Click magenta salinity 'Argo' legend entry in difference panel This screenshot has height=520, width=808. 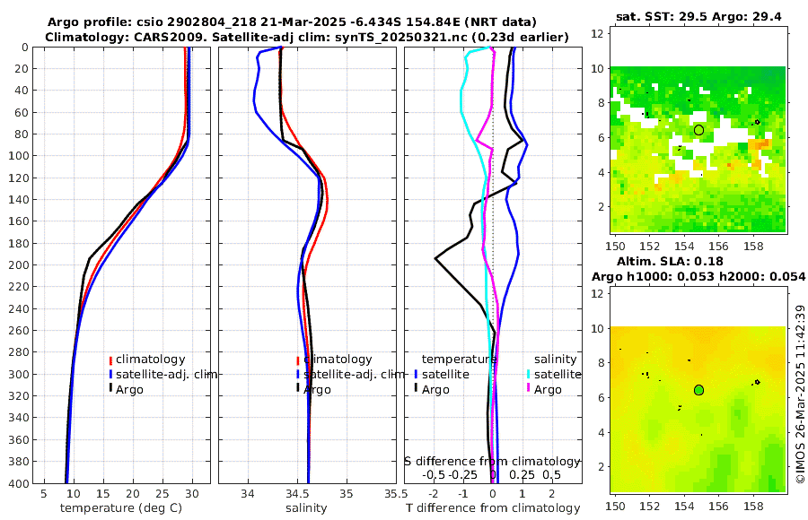coord(543,390)
